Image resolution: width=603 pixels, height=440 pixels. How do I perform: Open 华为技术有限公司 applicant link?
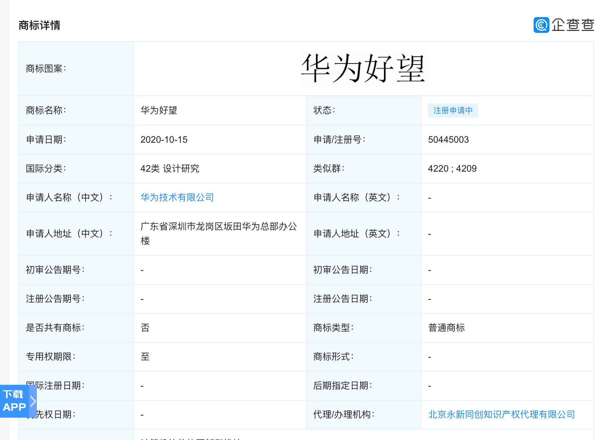point(177,197)
